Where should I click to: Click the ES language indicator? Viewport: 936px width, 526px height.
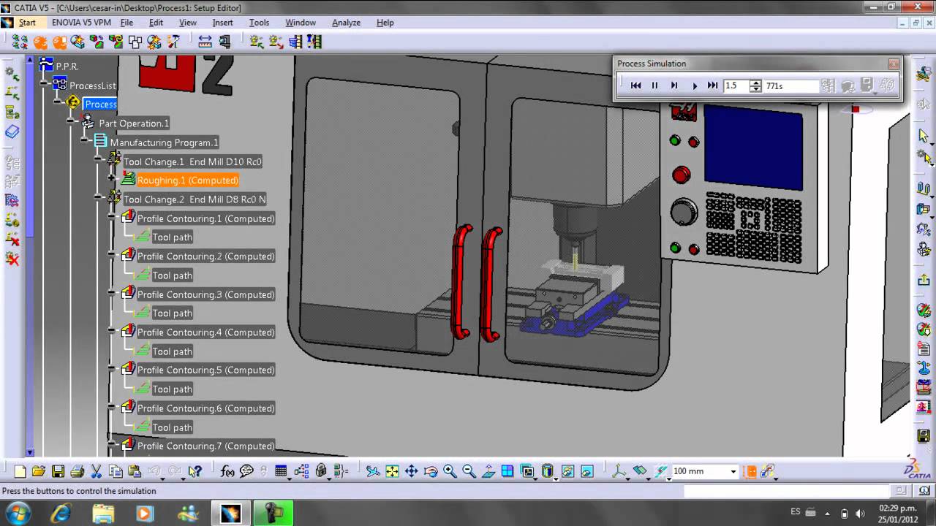coord(796,512)
